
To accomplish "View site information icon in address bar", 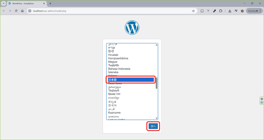I will click(30, 11).
